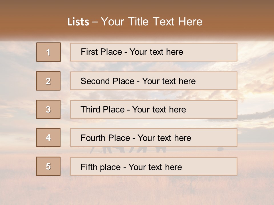Viewport: 274px width, 205px height.
Task: Click 'Your text here' in First Place row
Action: (156, 52)
